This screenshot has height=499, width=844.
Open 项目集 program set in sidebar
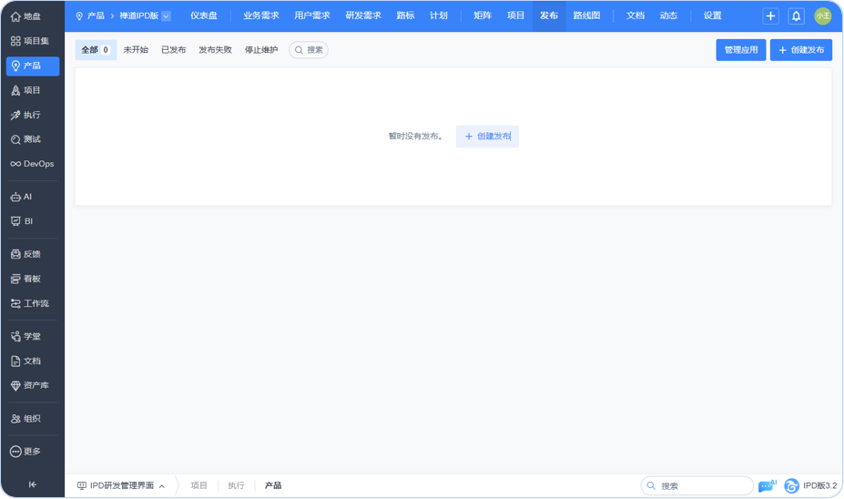(x=30, y=41)
